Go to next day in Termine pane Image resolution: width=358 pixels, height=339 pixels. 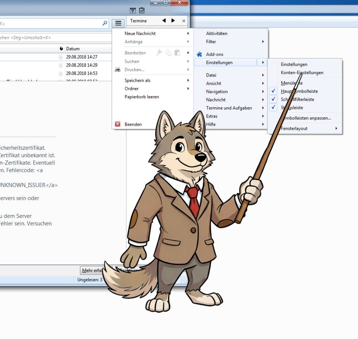point(173,21)
